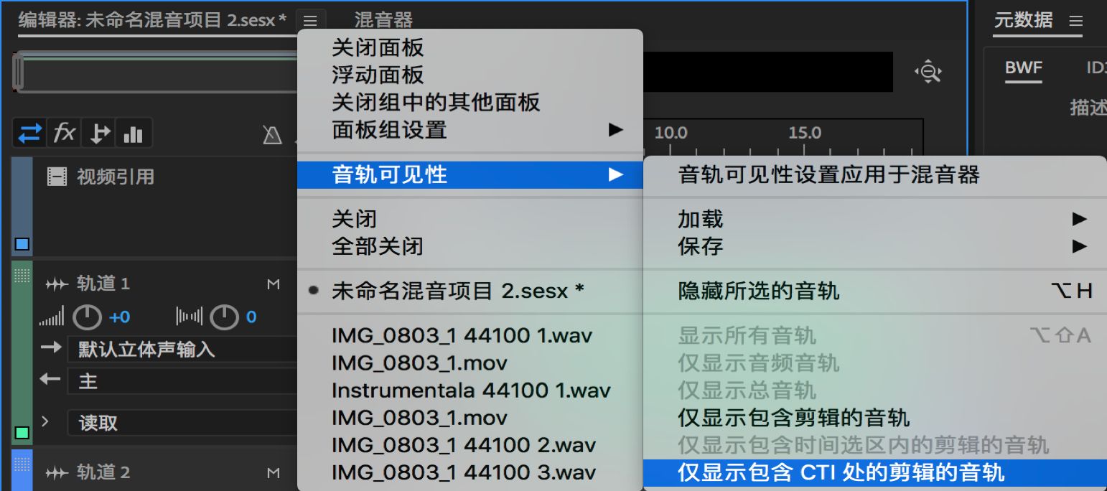Open the 元数据 panel menu icon
The height and width of the screenshot is (491, 1107).
(x=1076, y=21)
